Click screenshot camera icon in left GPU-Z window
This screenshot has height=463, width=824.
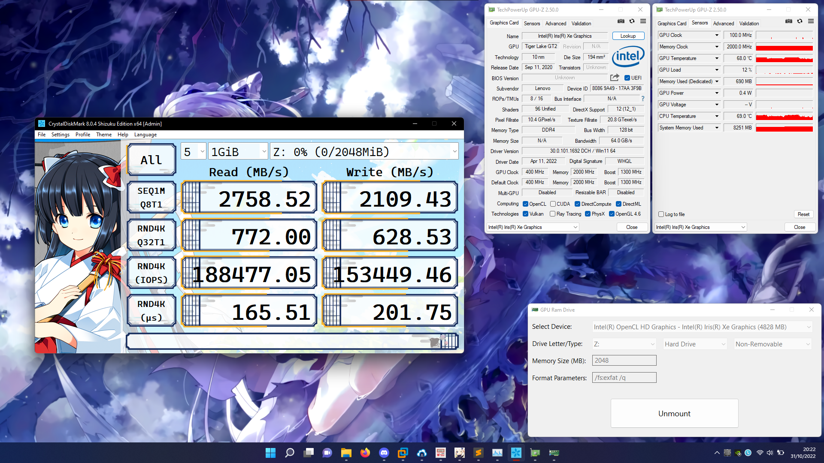[x=621, y=21]
